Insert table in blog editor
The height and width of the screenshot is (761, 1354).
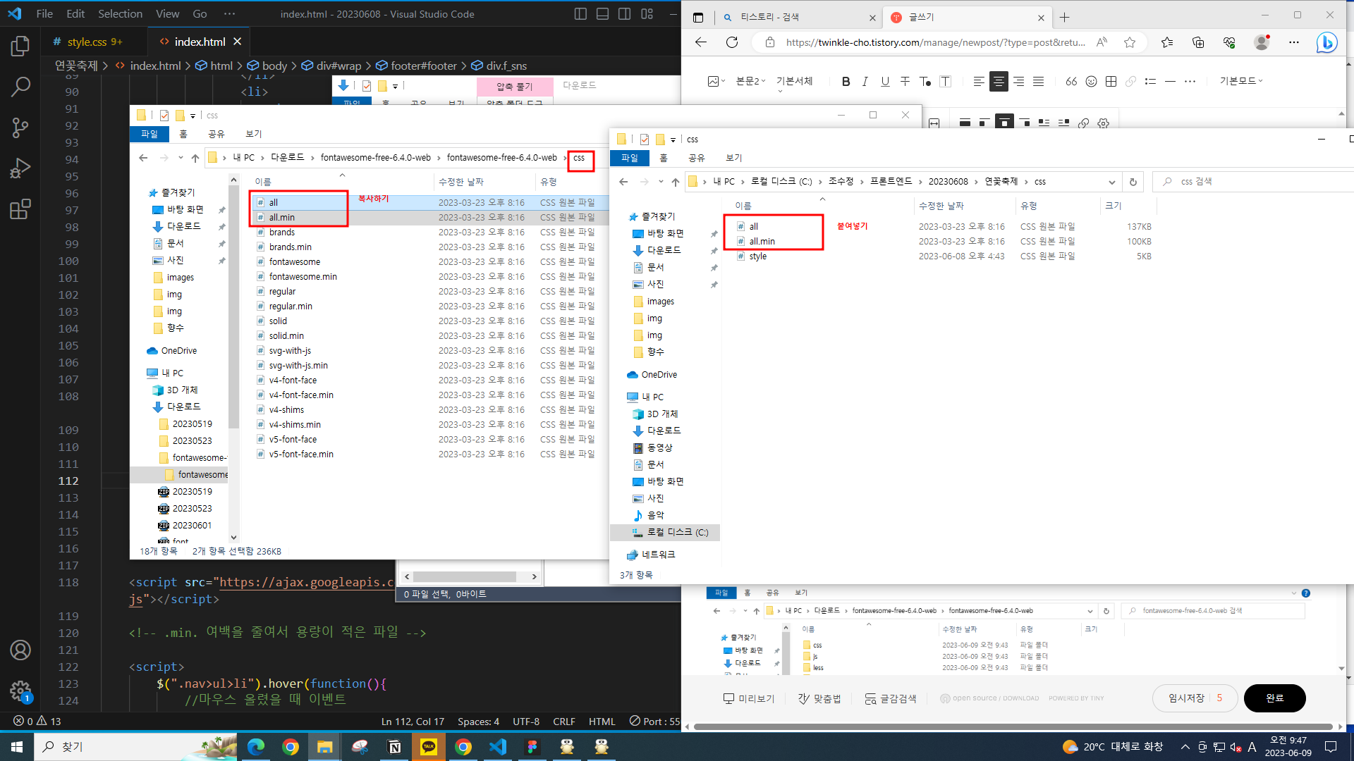[1111, 82]
